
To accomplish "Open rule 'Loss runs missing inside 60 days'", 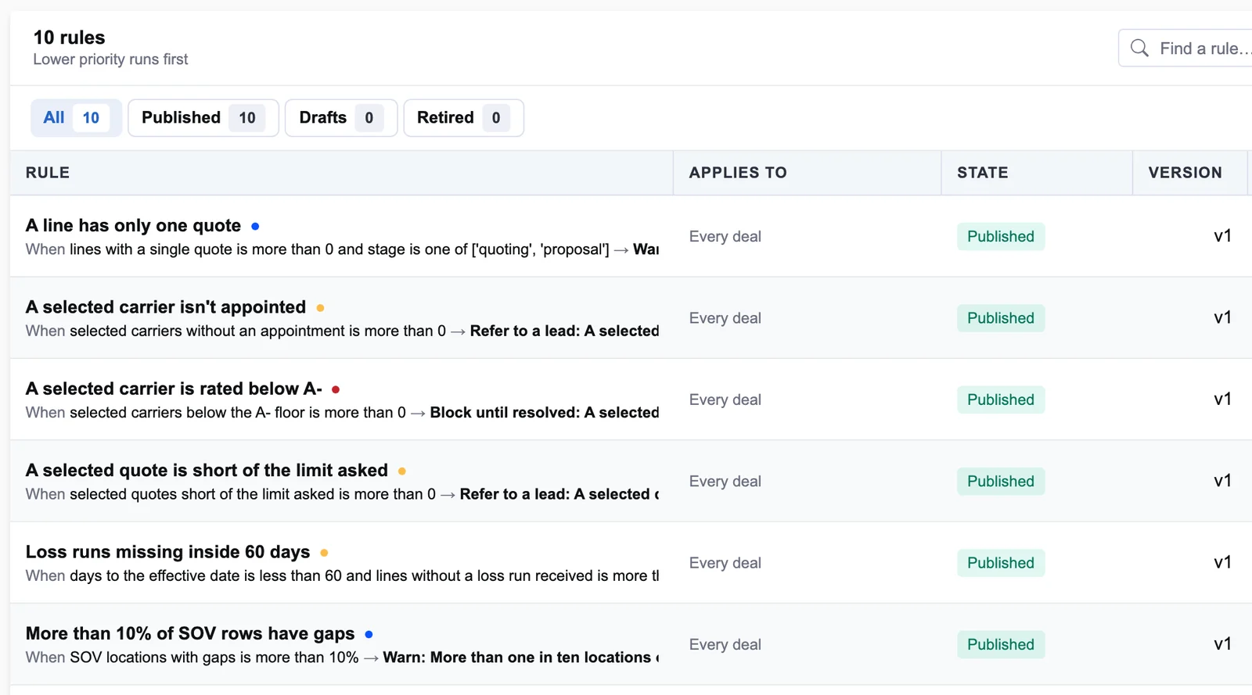I will (168, 552).
